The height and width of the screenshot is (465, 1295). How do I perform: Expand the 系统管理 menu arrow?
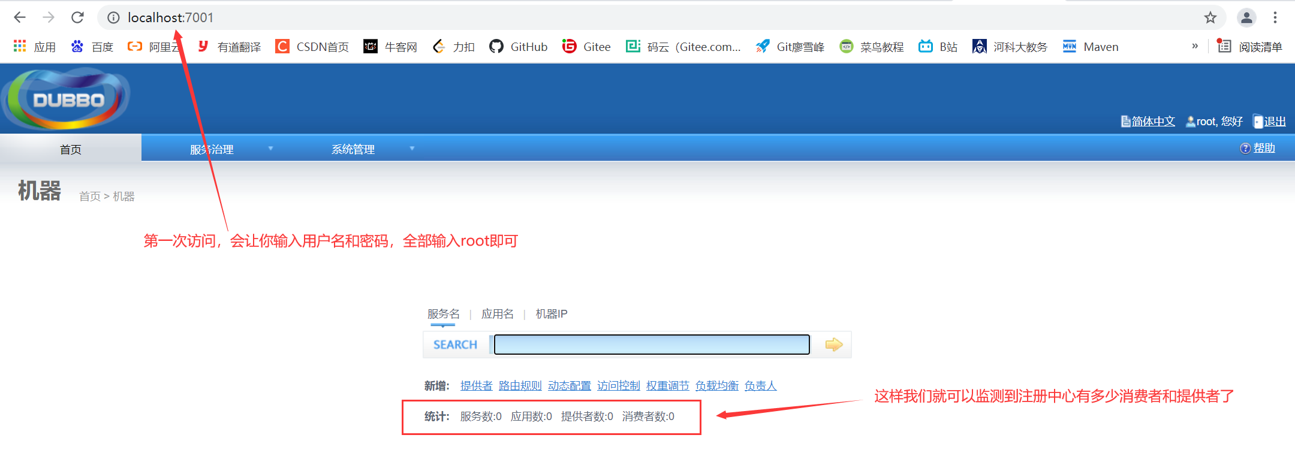(x=412, y=149)
